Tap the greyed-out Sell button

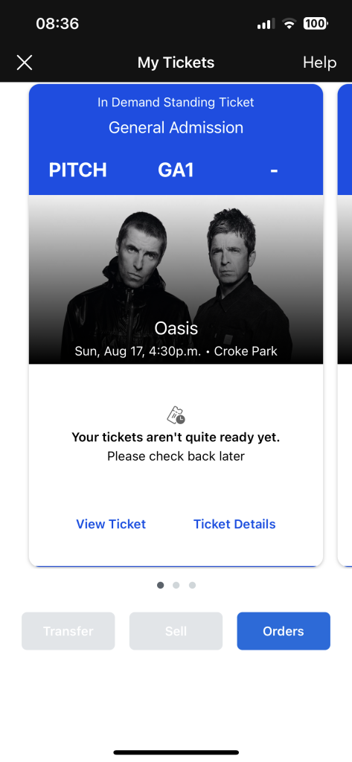click(176, 631)
